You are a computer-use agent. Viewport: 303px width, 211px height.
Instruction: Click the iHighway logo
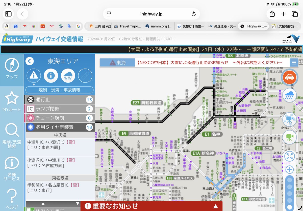pyautogui.click(x=17, y=39)
